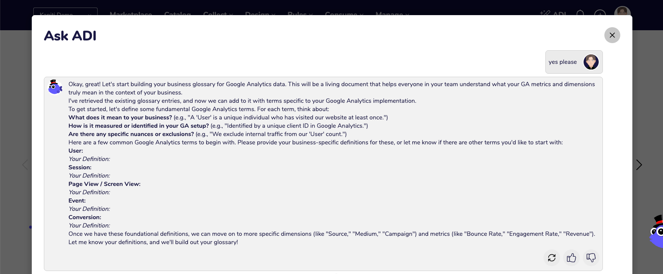Click the 'Ask ADI' heading
The width and height of the screenshot is (663, 274).
(x=70, y=36)
